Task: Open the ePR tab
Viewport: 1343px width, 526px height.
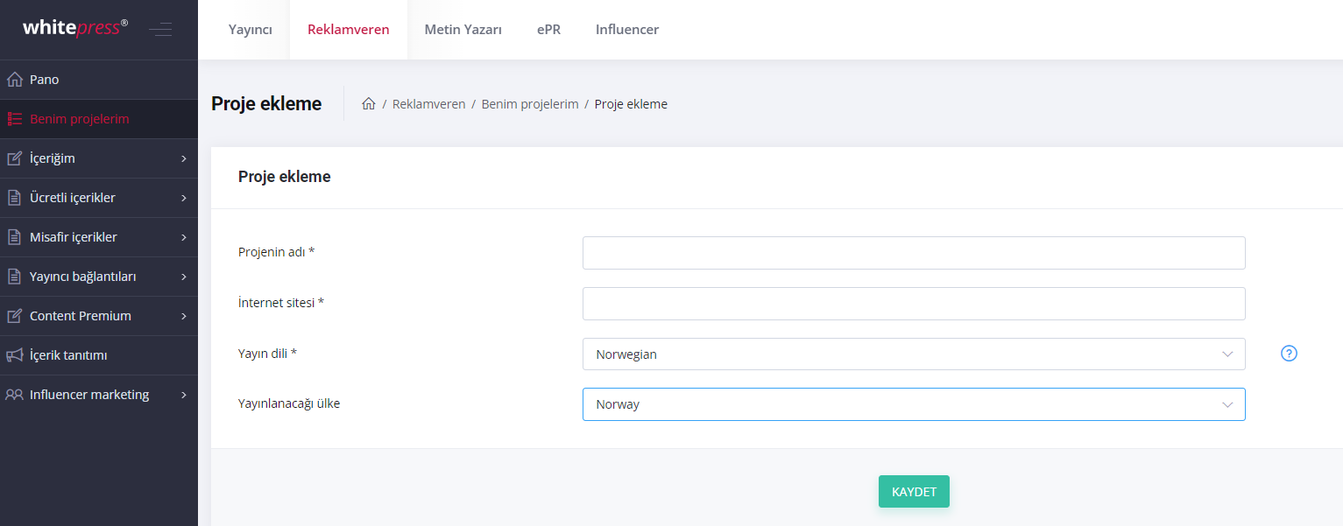Action: (549, 30)
